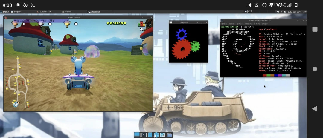The image size is (323, 138).
Task: Click the show desktop icon in dock
Action: click(137, 135)
